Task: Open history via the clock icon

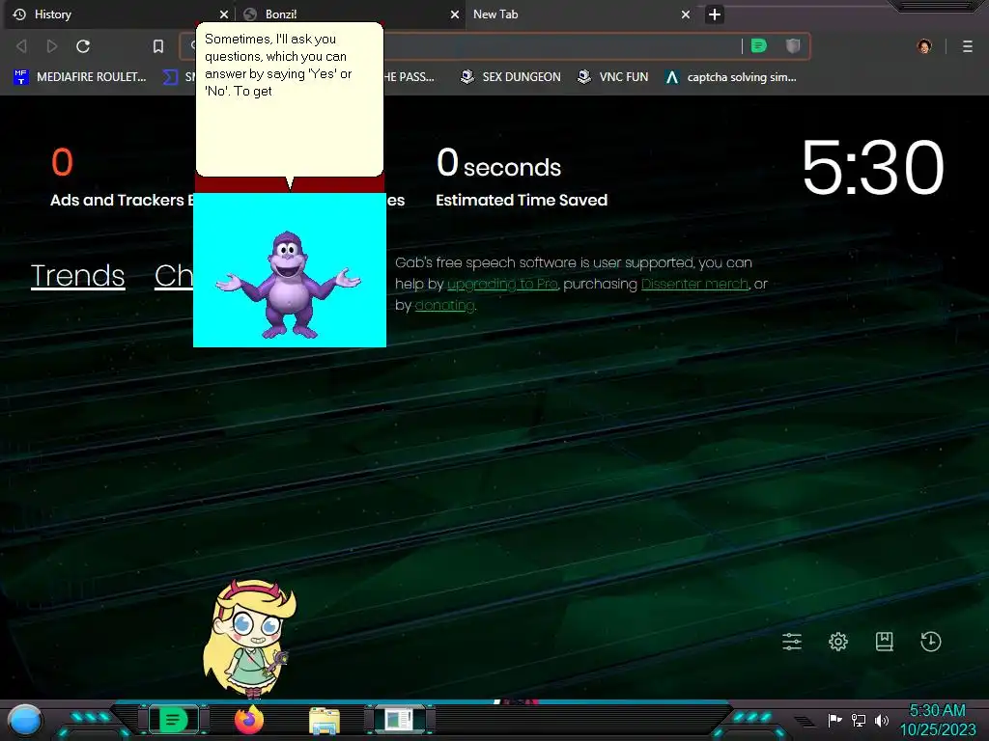Action: tap(931, 642)
